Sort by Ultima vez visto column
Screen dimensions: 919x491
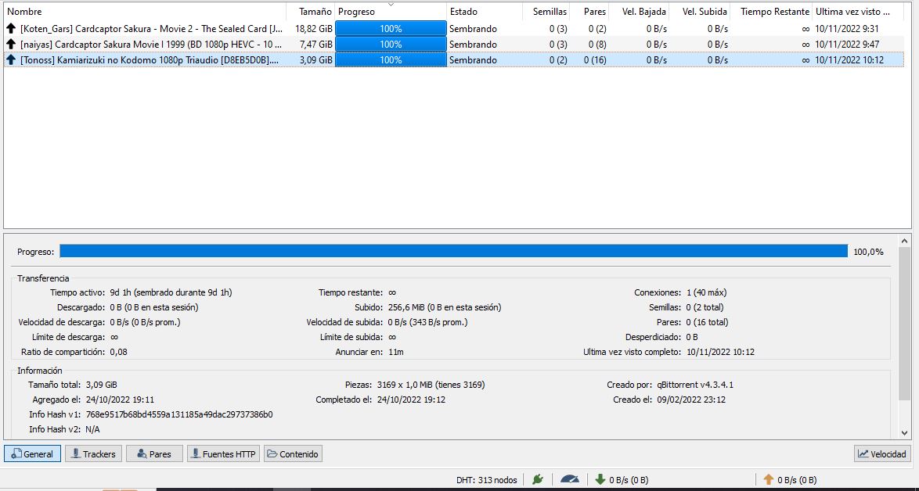tap(858, 12)
